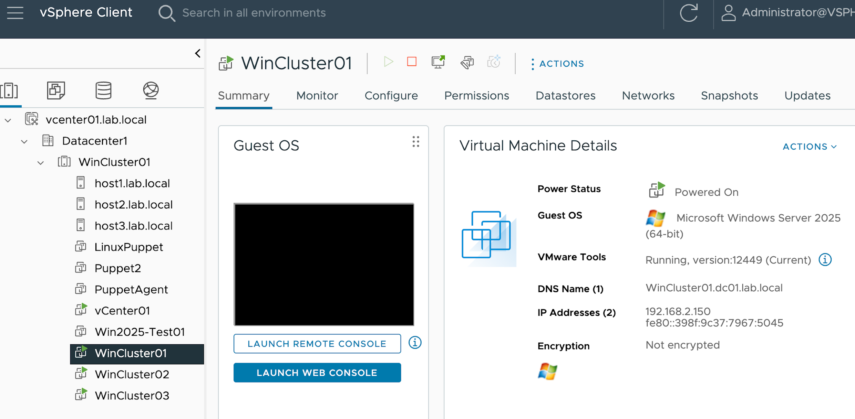Click VMware Tools info icon
855x419 pixels.
825,260
